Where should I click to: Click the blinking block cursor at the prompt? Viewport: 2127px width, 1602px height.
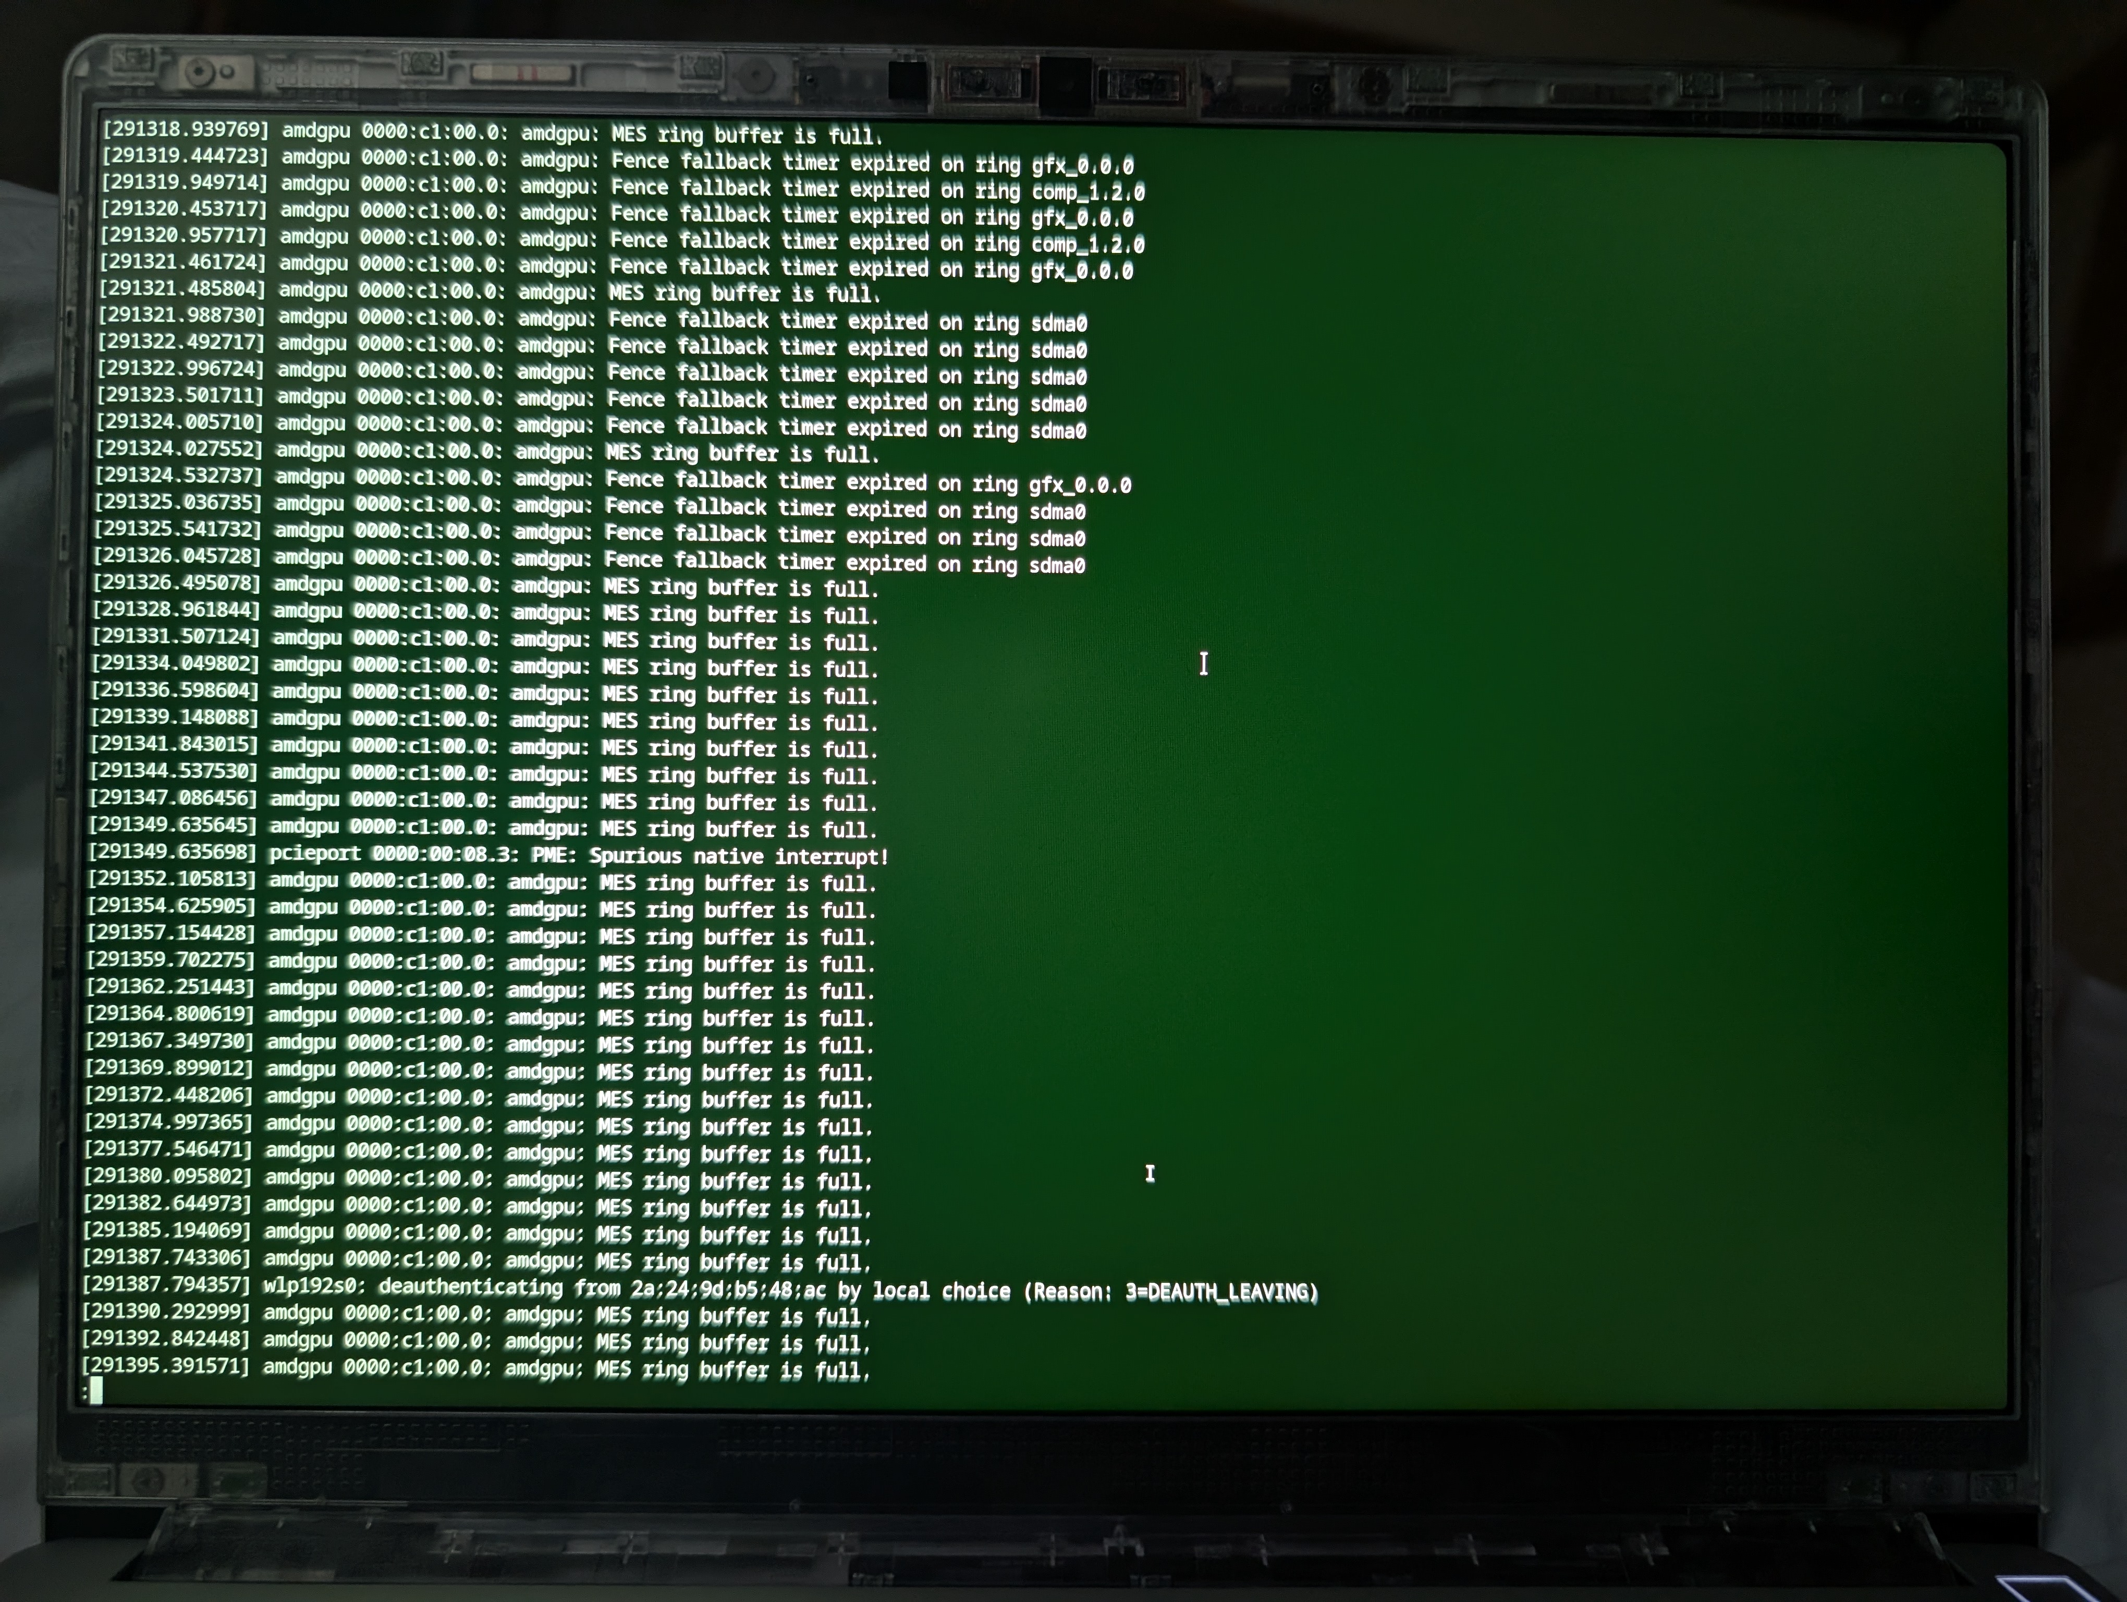(96, 1390)
